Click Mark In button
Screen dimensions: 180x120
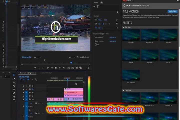pos(39,68)
